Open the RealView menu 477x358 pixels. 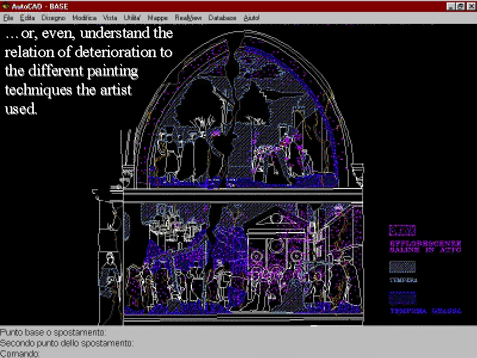click(x=188, y=18)
